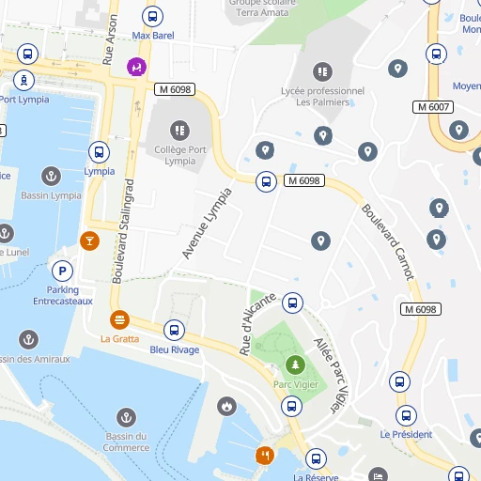The image size is (481, 481).
Task: Click the Lympia bus stop icon
Action: (99, 152)
